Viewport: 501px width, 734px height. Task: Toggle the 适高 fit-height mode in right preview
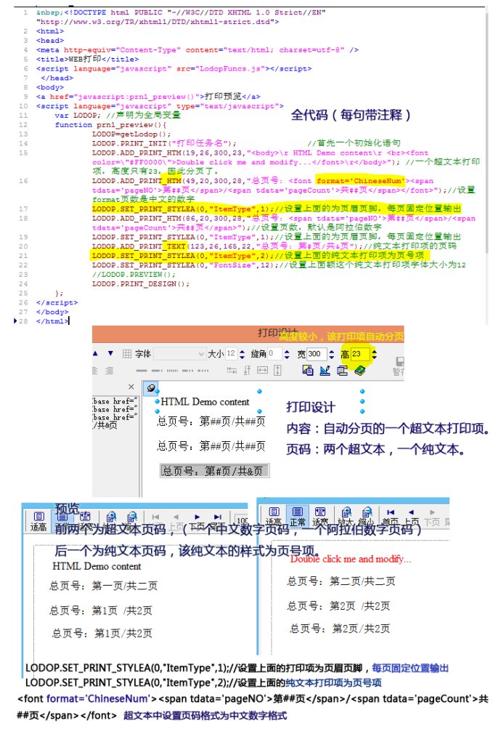tap(274, 515)
